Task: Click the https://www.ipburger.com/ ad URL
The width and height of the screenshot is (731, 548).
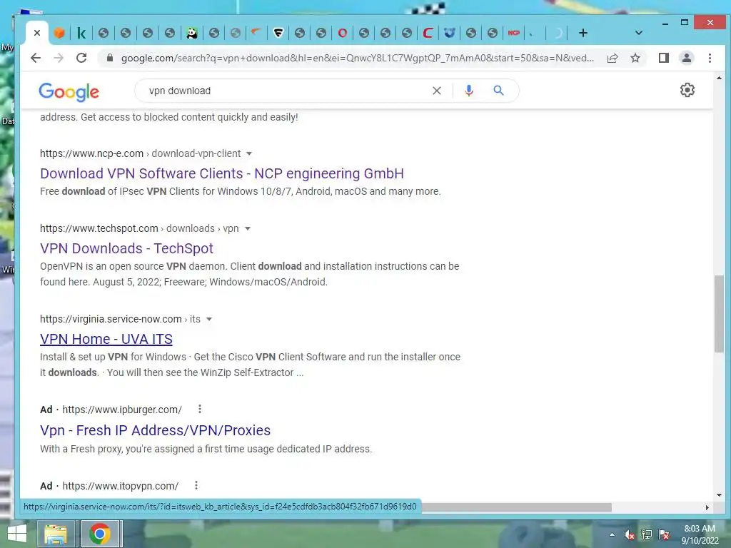Action: (x=122, y=410)
